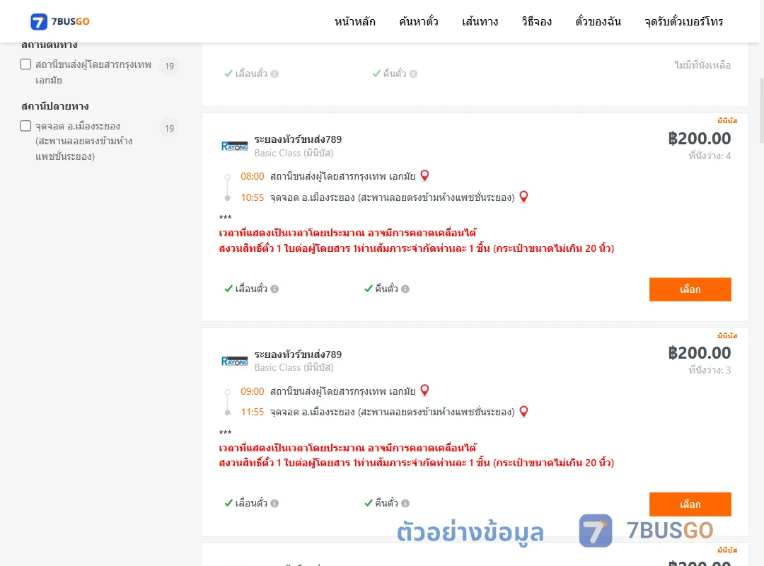Open วิธีจอง navigation page
This screenshot has height=566, width=764.
[536, 21]
